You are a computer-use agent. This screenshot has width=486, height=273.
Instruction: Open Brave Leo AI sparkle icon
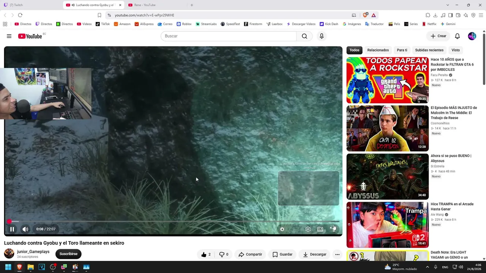pos(466,15)
